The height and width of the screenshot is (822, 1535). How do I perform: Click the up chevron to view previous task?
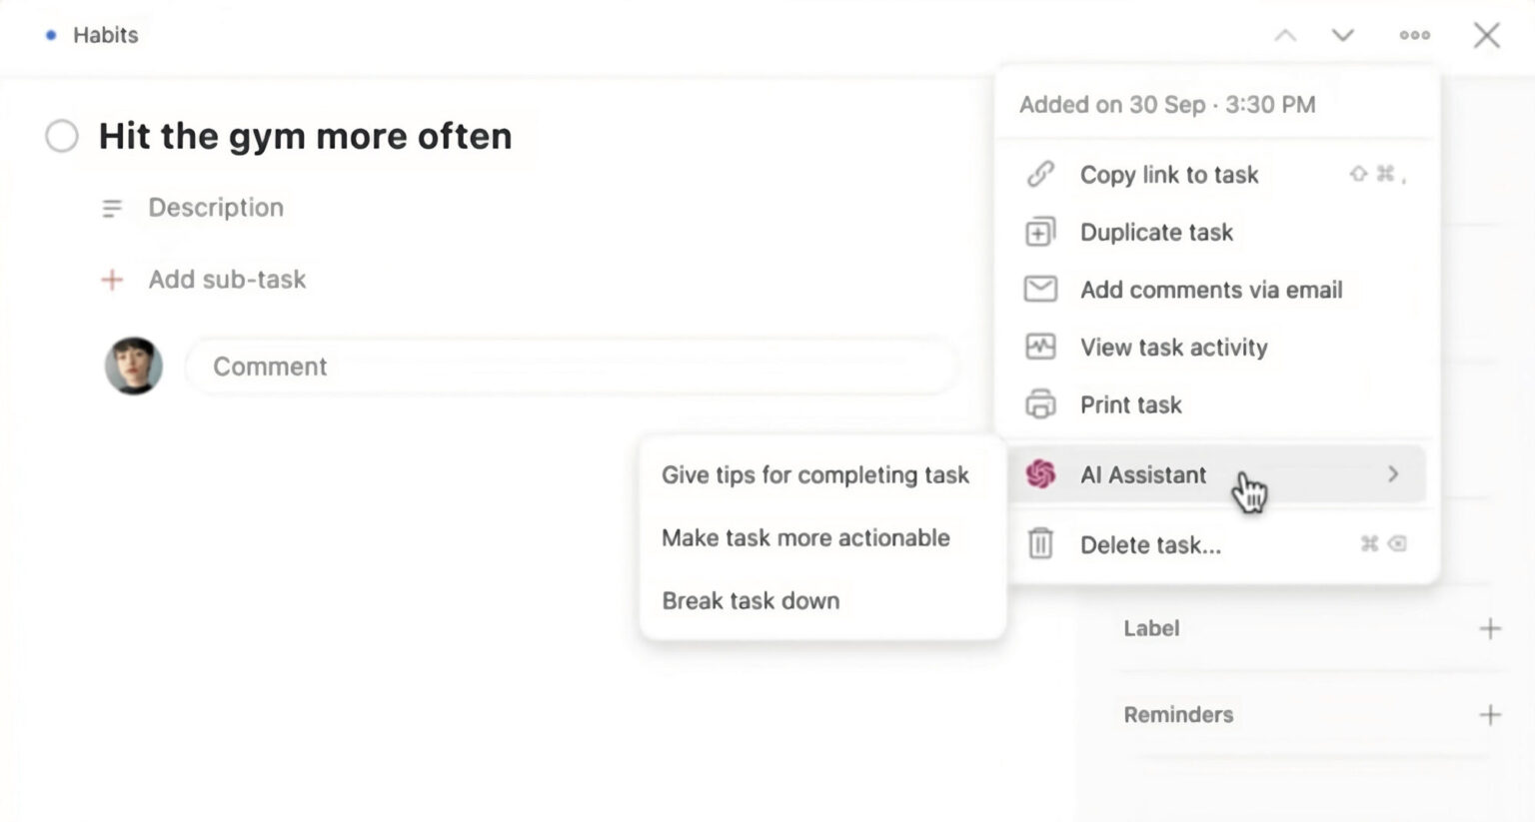[x=1286, y=35]
